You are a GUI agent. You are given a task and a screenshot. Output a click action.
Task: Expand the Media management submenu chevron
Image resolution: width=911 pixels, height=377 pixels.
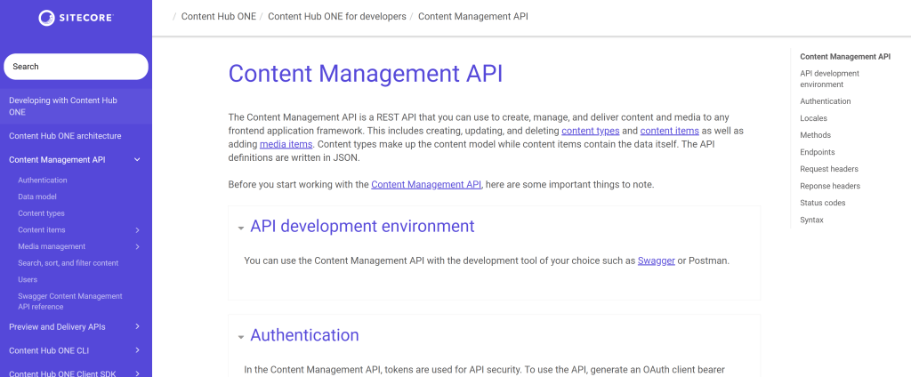tap(137, 246)
